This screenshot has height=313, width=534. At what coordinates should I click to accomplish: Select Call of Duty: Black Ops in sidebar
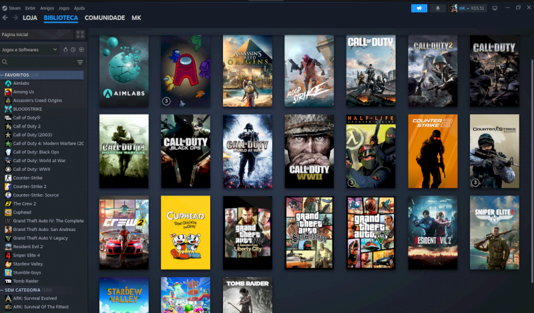tap(36, 152)
